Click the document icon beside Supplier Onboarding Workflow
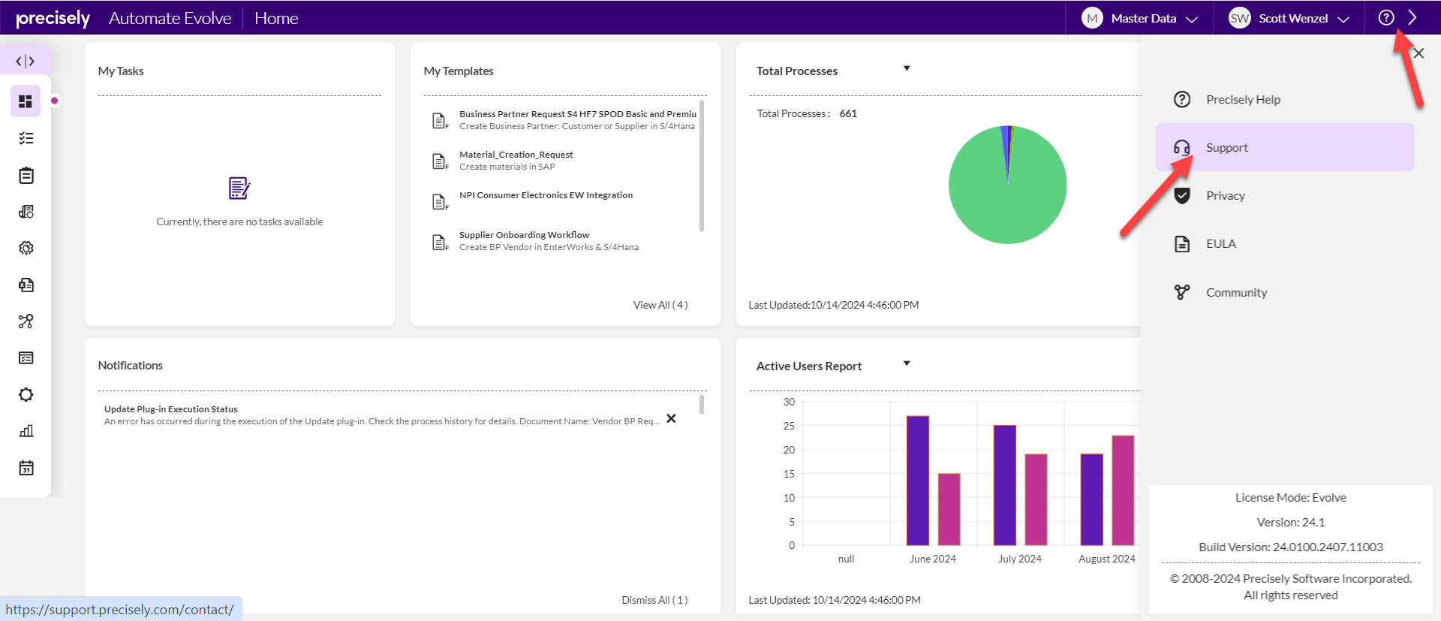 [440, 242]
